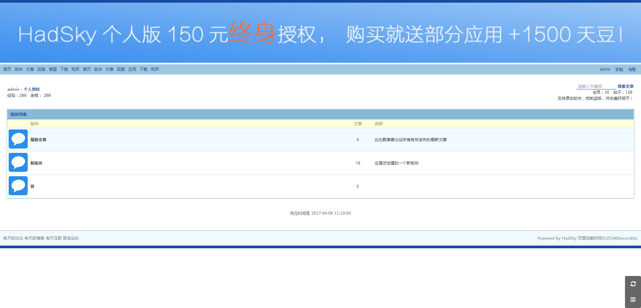Open 有天互联 footer link
This screenshot has height=308, width=641.
[54, 238]
